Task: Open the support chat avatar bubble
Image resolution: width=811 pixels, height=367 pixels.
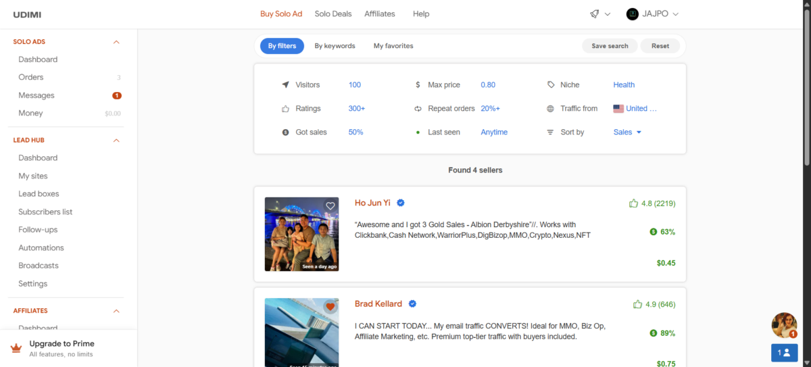Action: 784,325
